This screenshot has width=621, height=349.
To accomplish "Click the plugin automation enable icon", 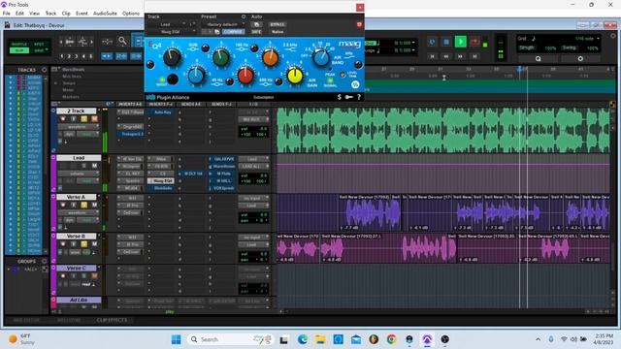I will 256,24.
